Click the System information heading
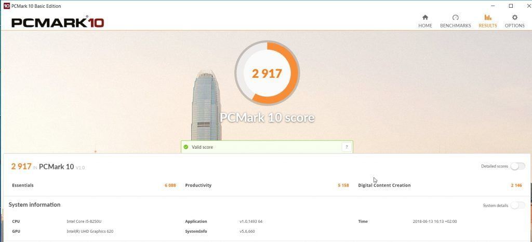 (35, 205)
